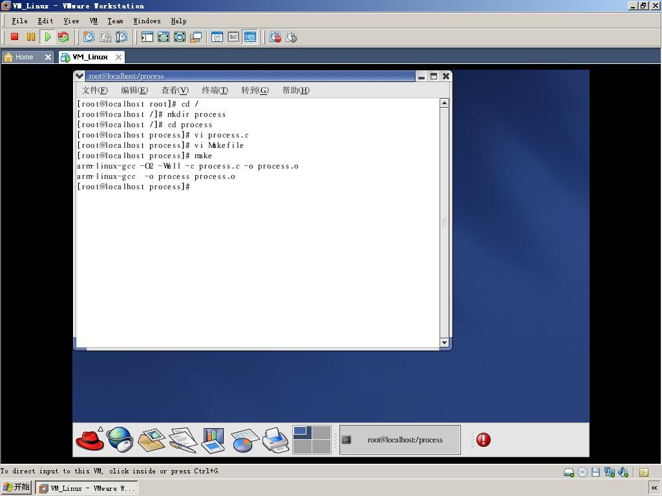
Task: Click the red Power Off toolbar button
Action: [x=14, y=37]
